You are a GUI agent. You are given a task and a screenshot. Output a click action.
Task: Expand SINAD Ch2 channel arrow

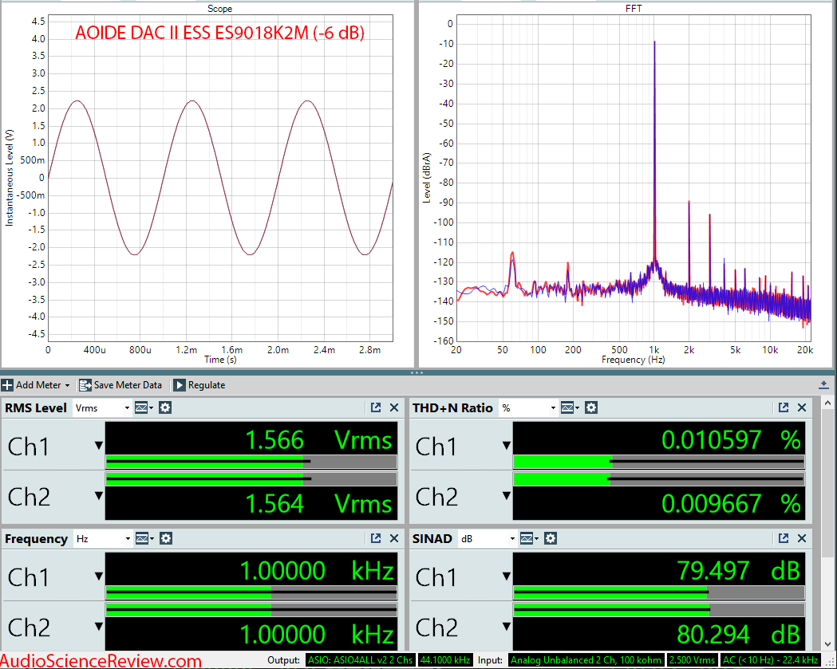click(507, 626)
